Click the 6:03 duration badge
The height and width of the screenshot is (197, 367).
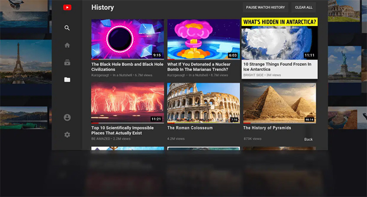(232, 55)
